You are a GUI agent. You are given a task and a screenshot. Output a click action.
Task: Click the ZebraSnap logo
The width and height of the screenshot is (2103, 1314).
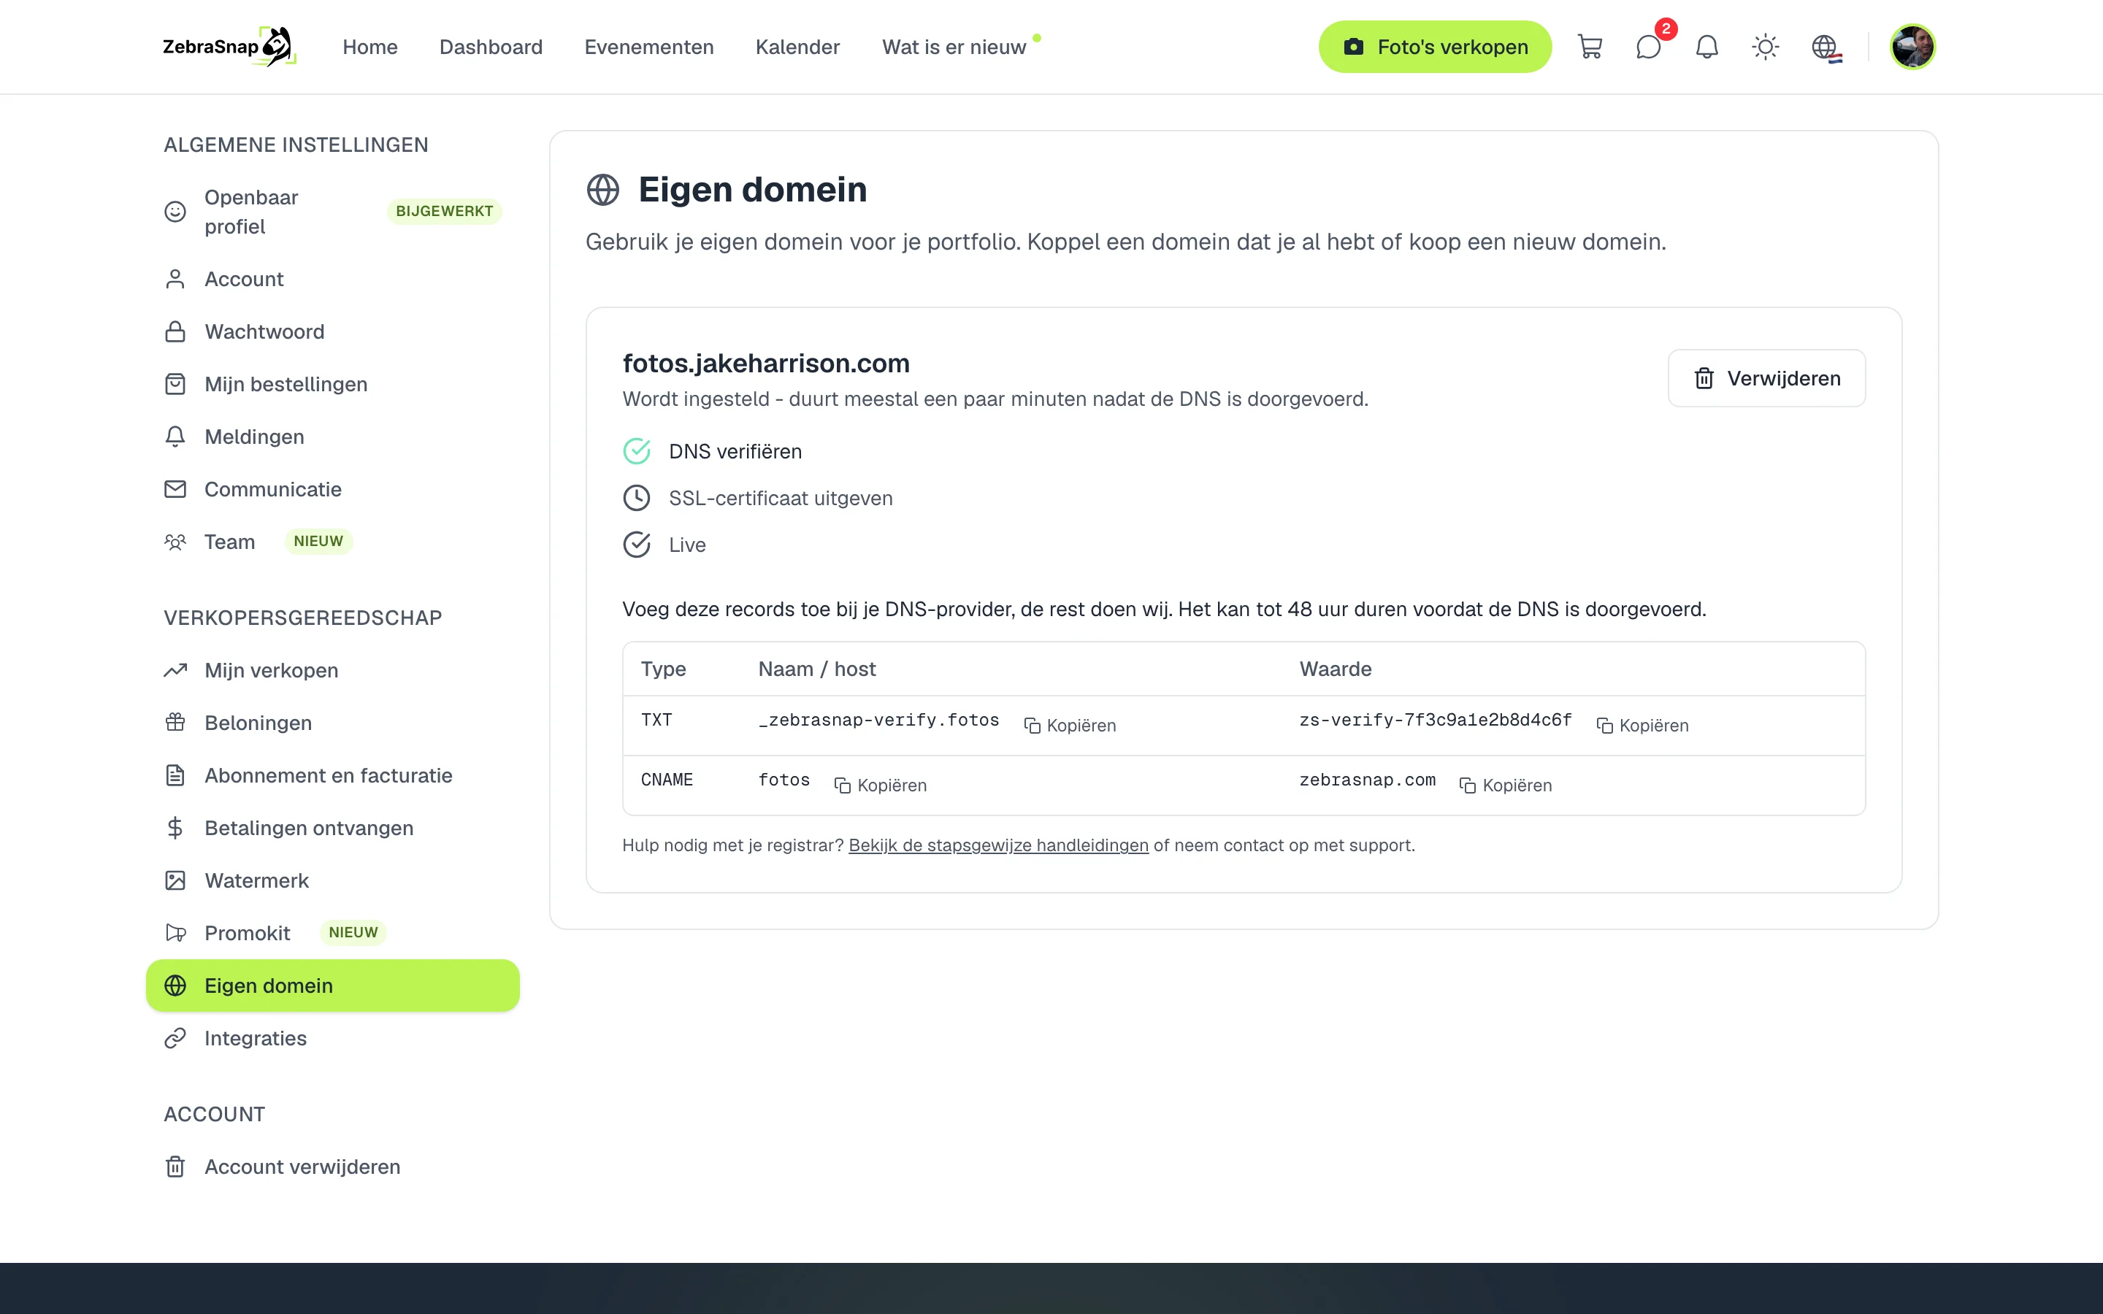(x=229, y=47)
